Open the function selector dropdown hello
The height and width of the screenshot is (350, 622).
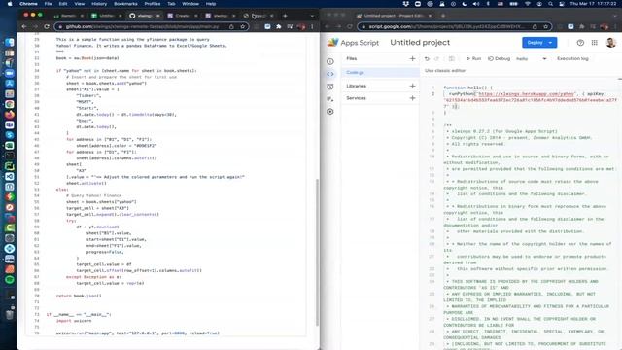tap(532, 58)
